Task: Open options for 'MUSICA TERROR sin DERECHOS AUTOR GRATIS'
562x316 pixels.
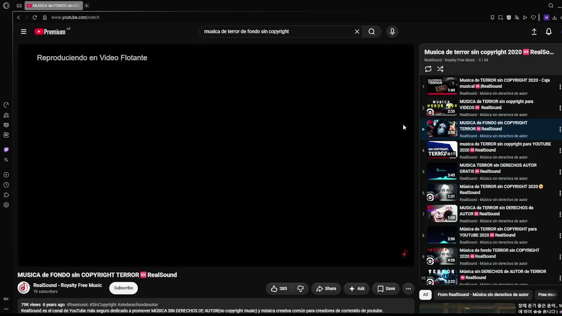Action: pyautogui.click(x=560, y=172)
